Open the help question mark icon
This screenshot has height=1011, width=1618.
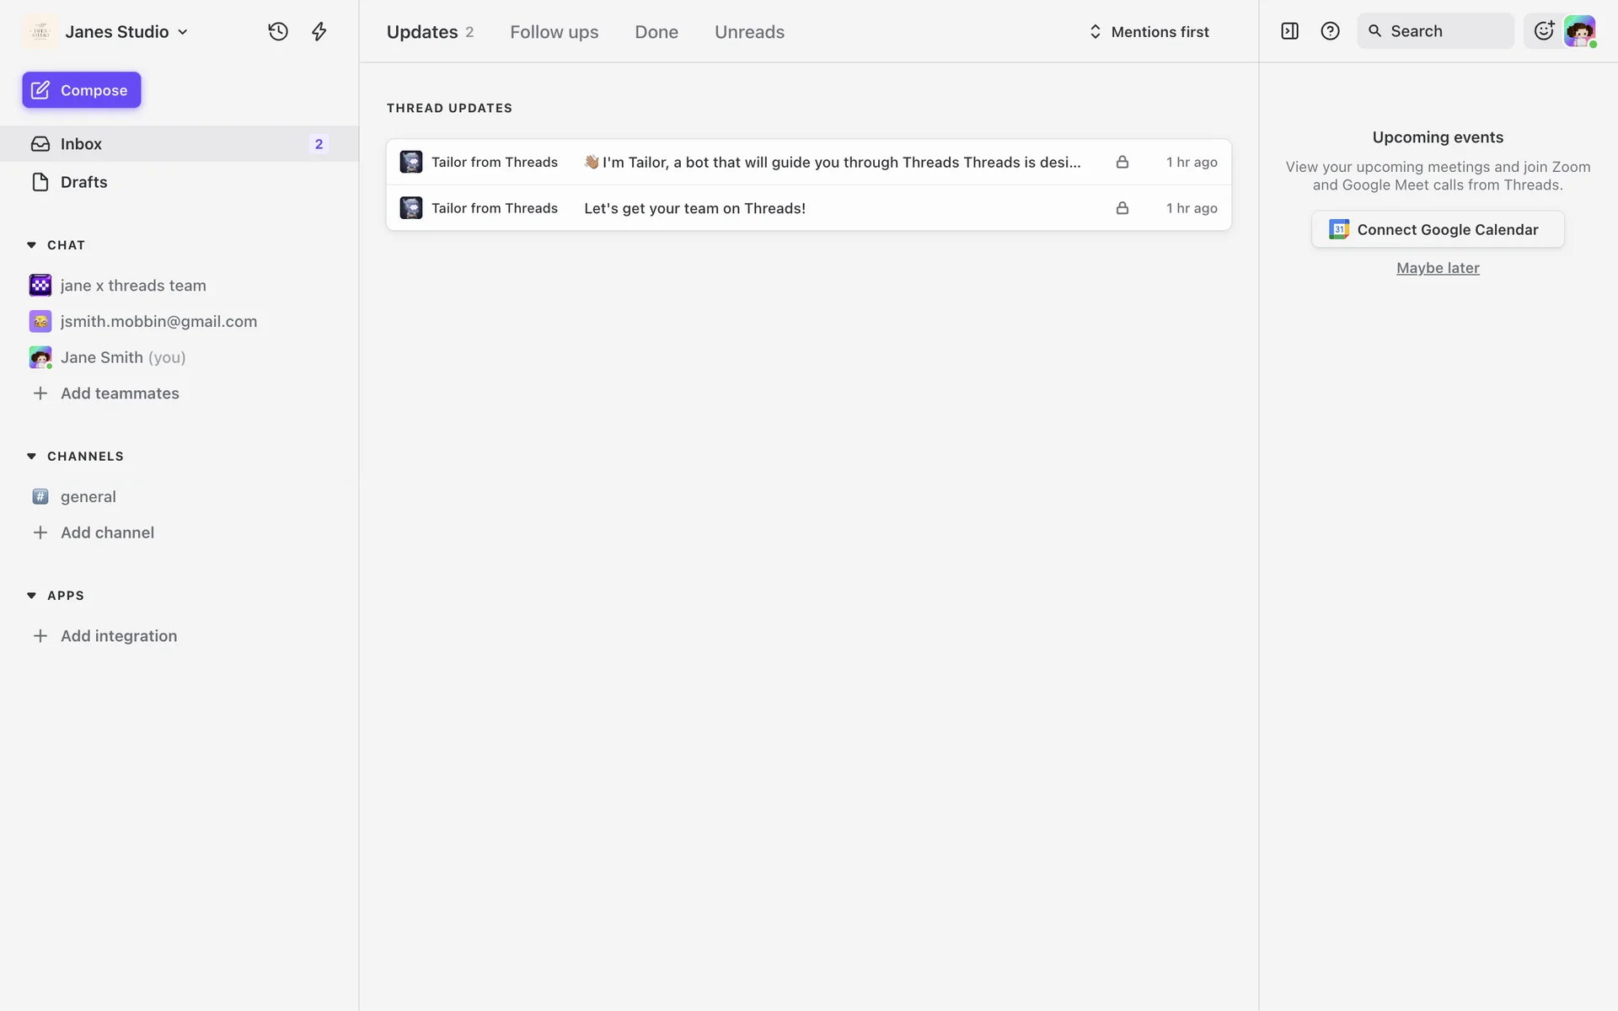click(x=1330, y=31)
